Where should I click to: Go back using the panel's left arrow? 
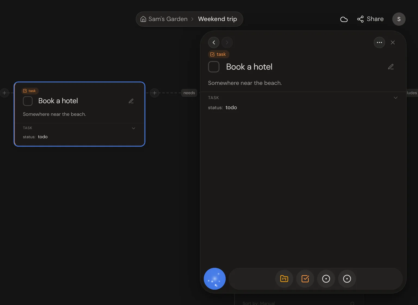coord(214,42)
